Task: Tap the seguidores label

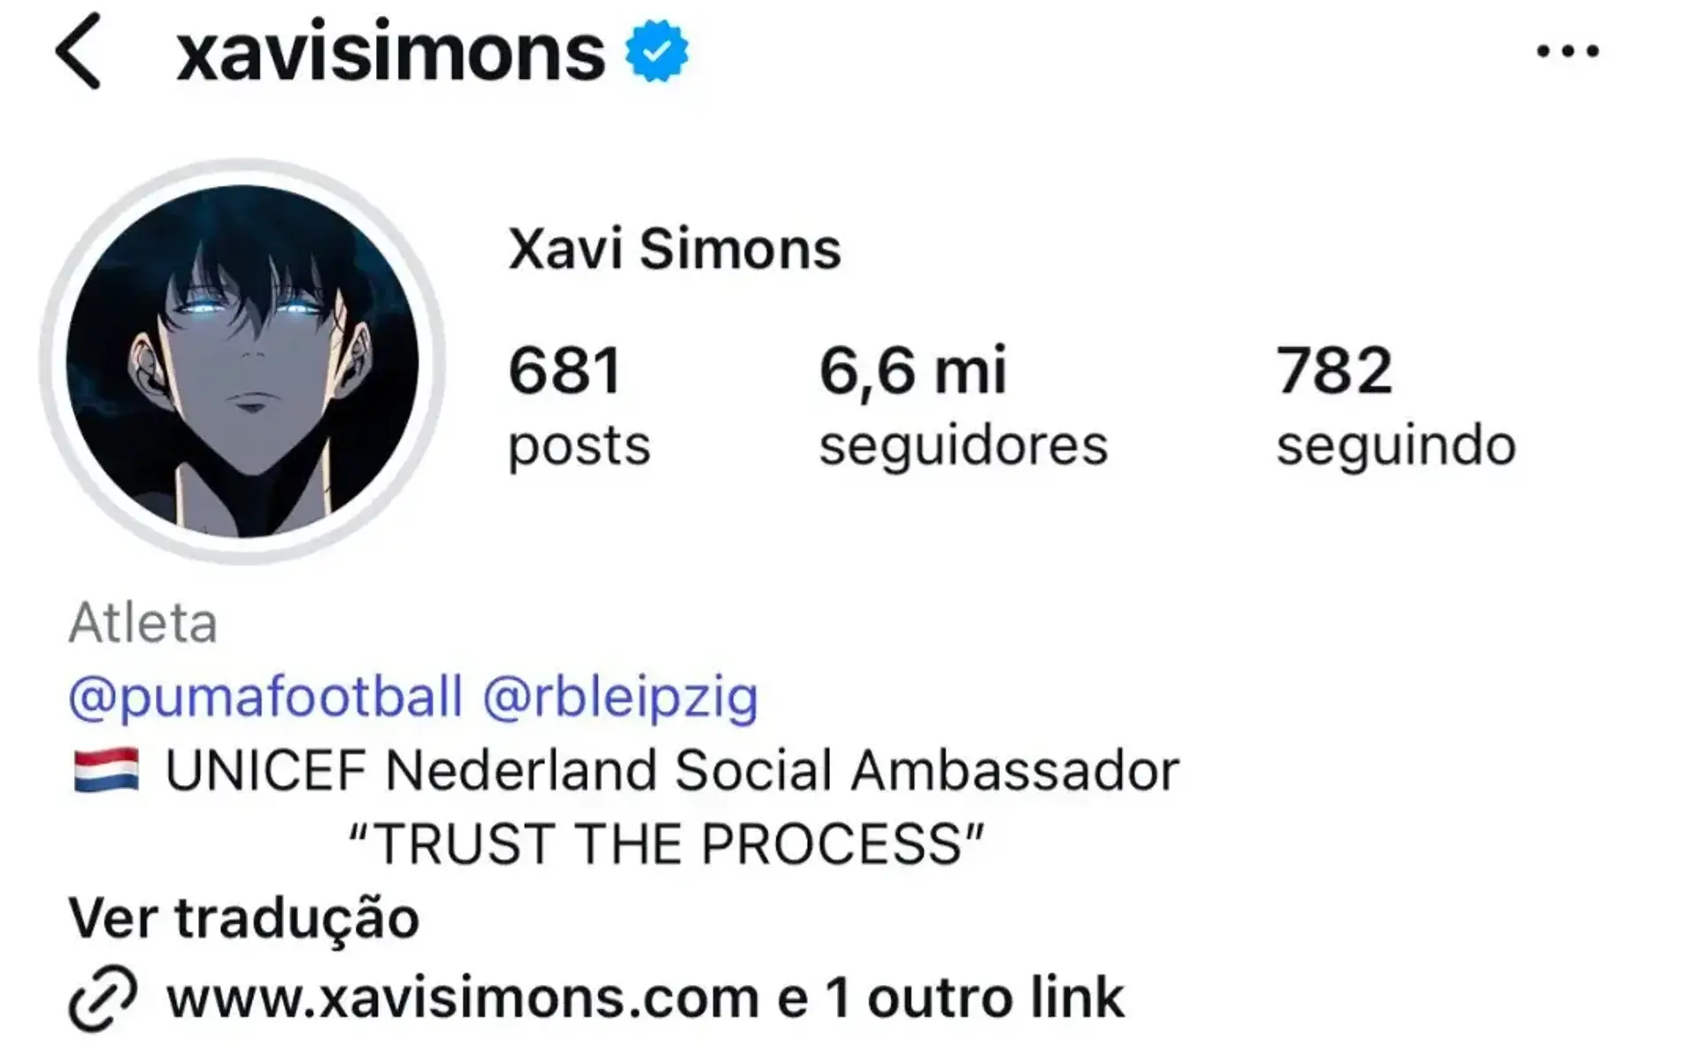Action: click(963, 446)
